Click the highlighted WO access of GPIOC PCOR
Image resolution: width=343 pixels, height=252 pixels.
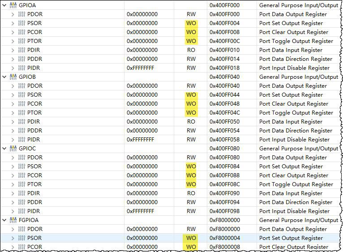(x=191, y=175)
